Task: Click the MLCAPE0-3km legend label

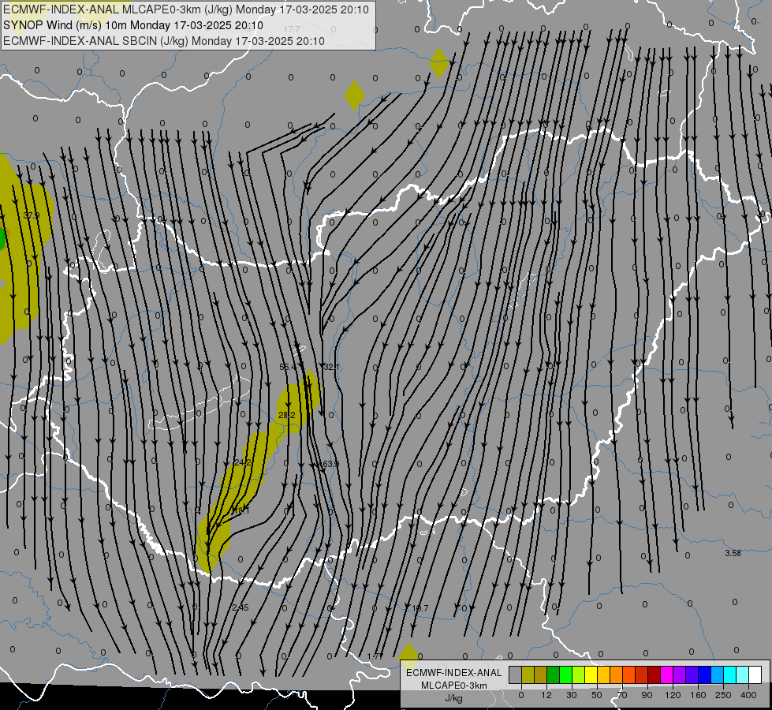Action: (x=454, y=685)
